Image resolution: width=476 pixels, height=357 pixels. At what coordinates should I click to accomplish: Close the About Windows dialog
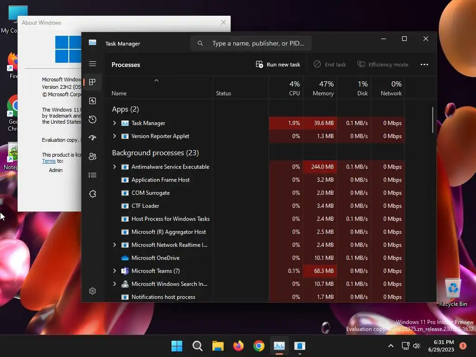click(224, 22)
